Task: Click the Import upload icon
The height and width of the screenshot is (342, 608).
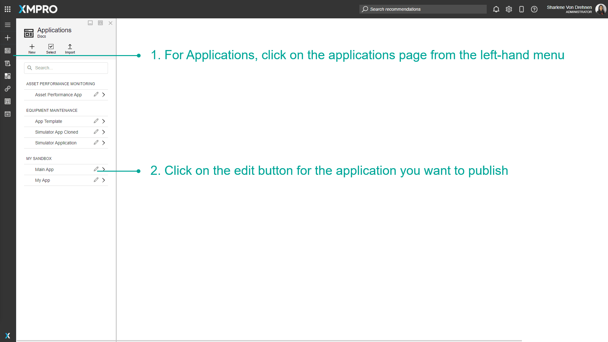Action: point(70,47)
